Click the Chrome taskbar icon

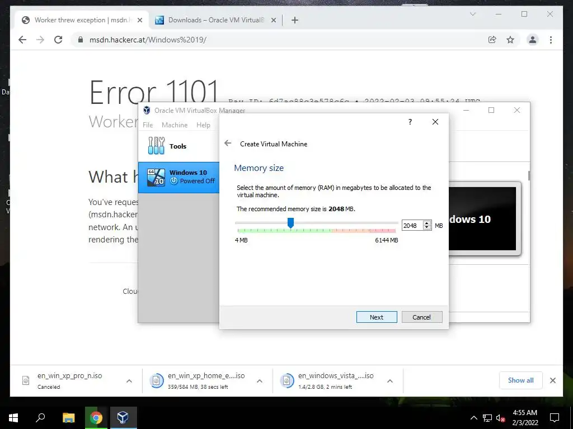pos(96,417)
